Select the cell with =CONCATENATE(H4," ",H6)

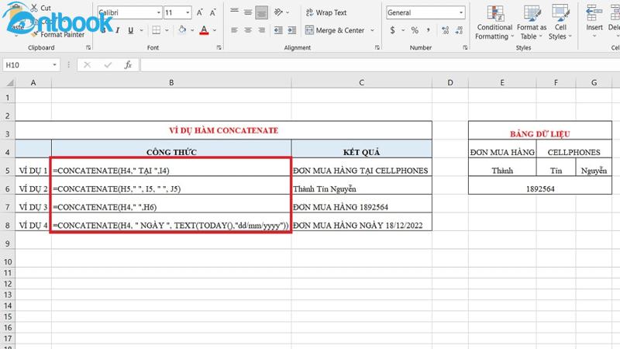(x=171, y=204)
